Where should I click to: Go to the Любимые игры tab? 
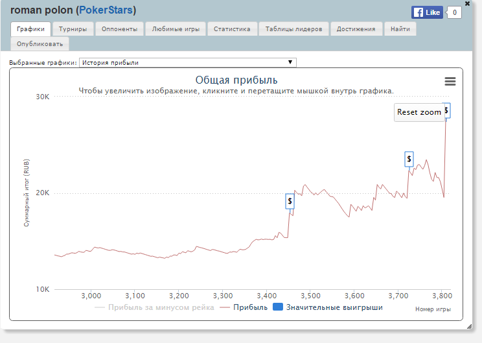click(176, 29)
